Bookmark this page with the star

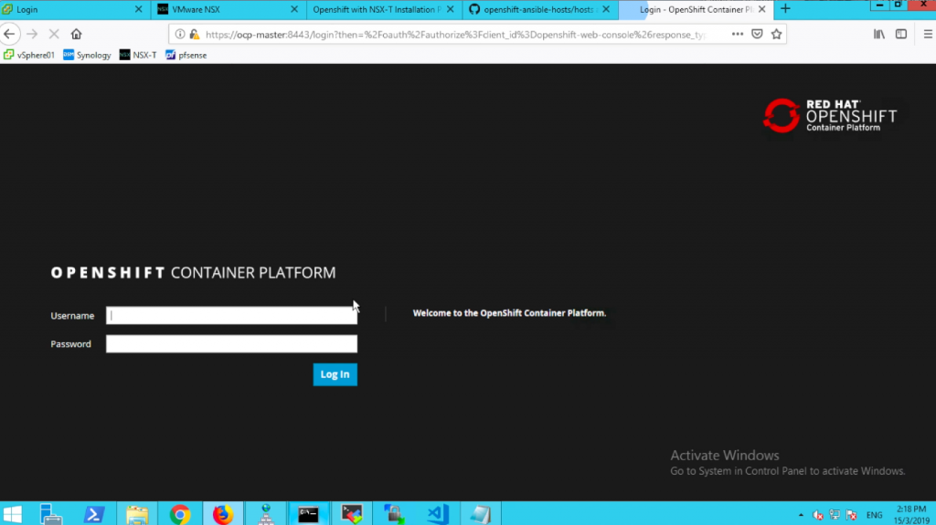(x=776, y=34)
